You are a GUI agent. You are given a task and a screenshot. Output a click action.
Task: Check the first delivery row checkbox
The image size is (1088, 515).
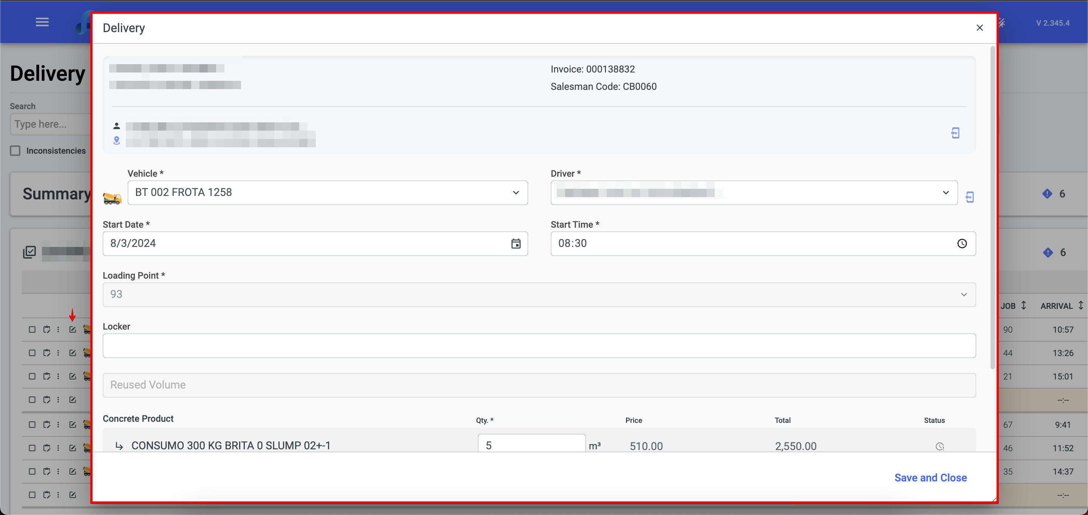click(32, 329)
